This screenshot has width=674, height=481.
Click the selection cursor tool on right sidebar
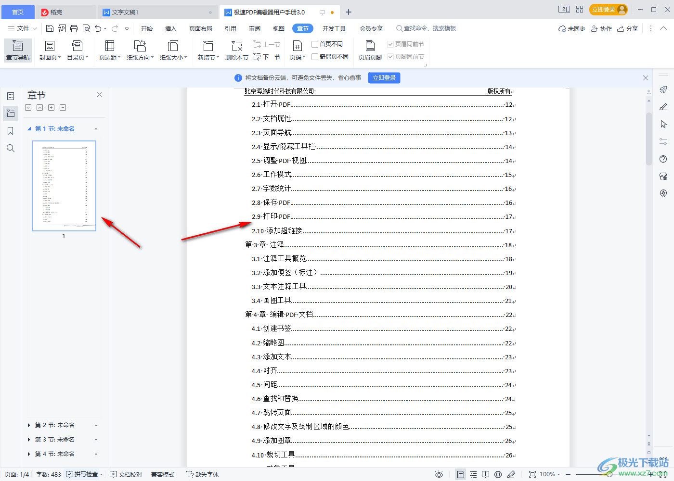point(663,124)
